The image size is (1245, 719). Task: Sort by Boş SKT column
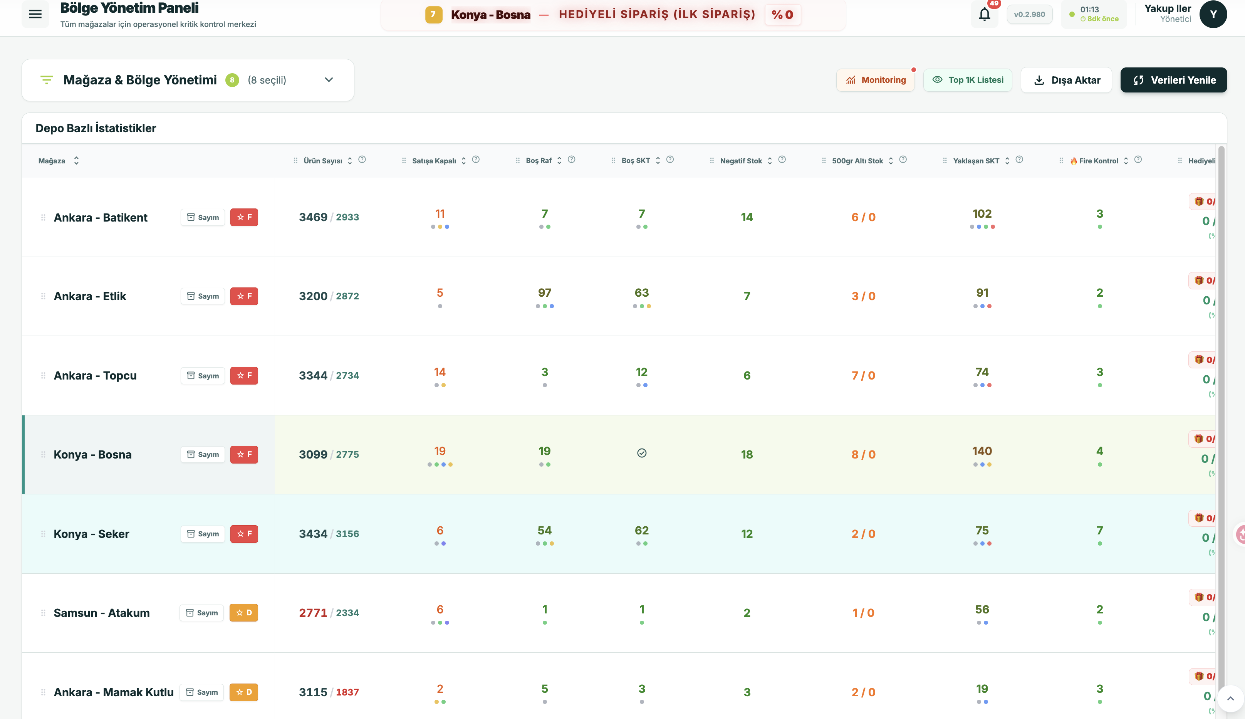coord(658,161)
